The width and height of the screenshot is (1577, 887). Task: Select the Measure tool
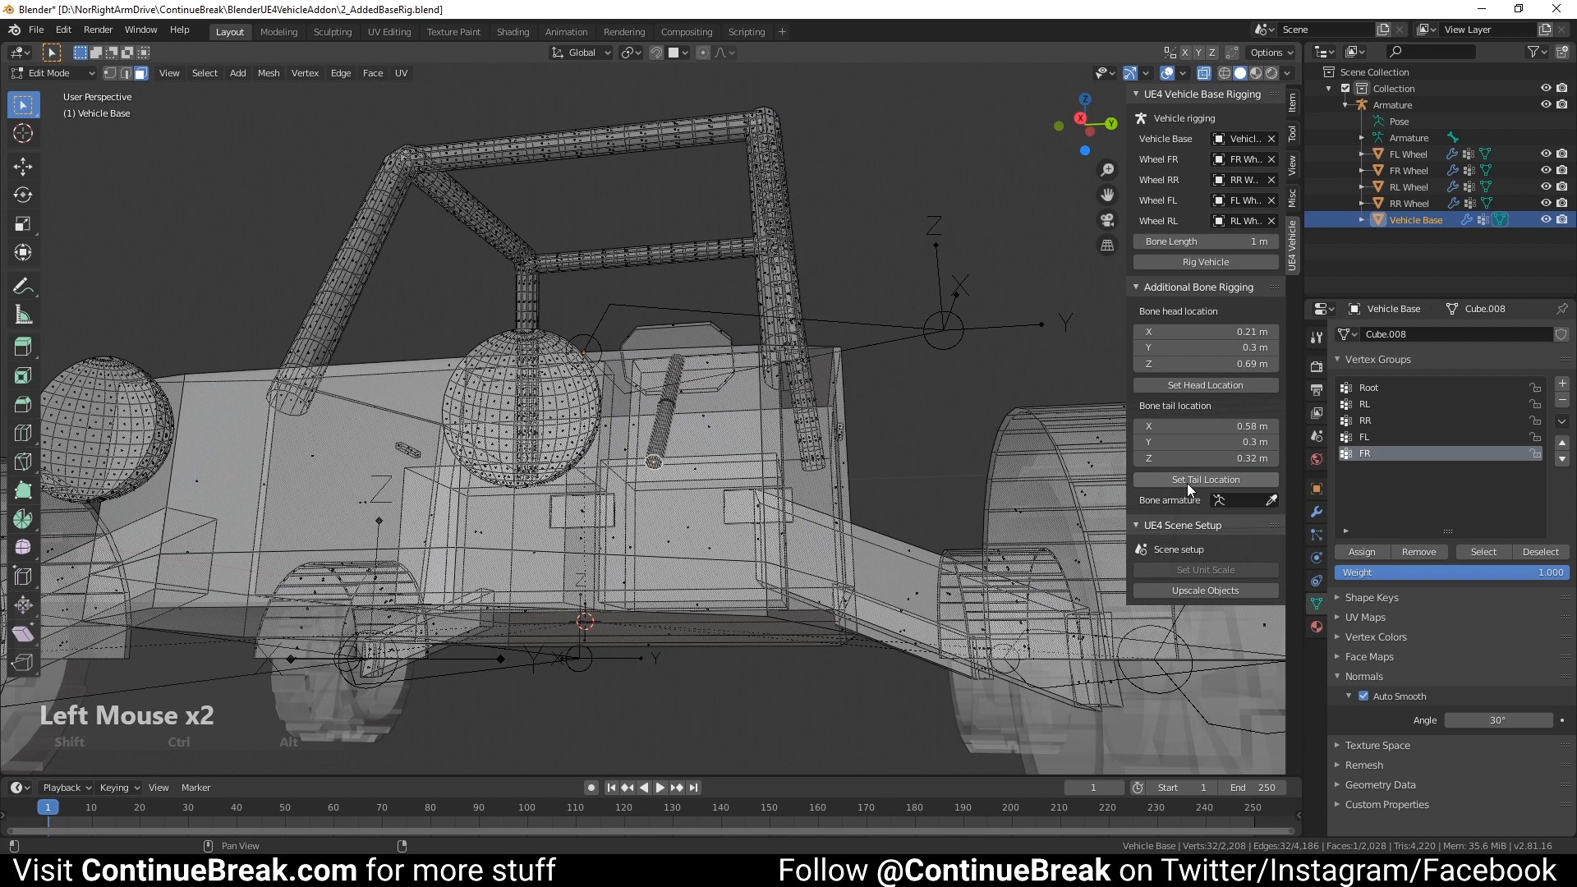coord(23,315)
